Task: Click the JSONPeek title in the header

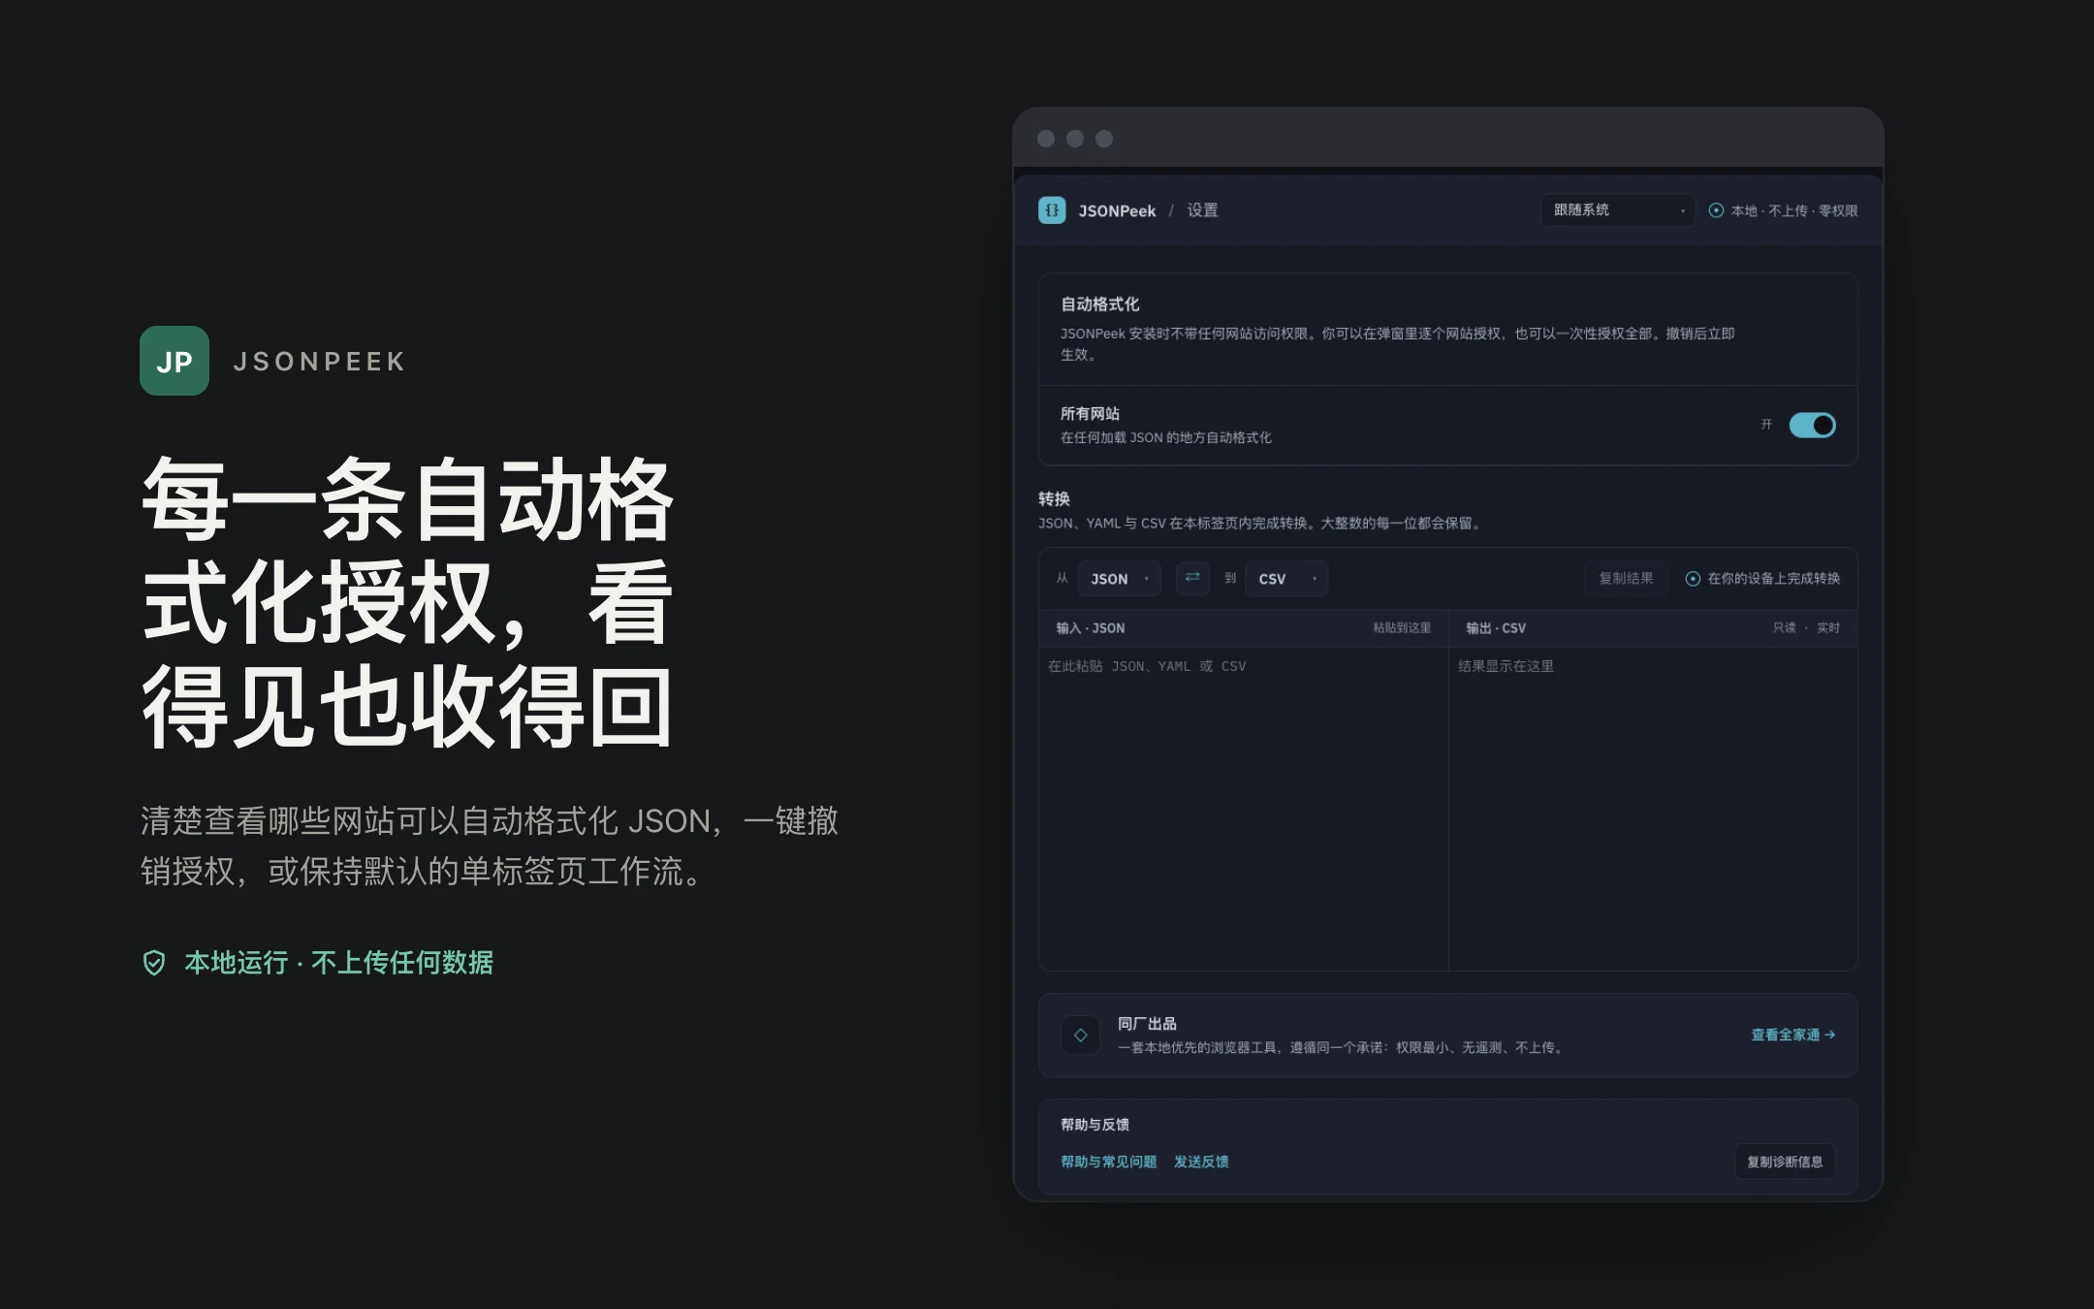Action: tap(1117, 210)
